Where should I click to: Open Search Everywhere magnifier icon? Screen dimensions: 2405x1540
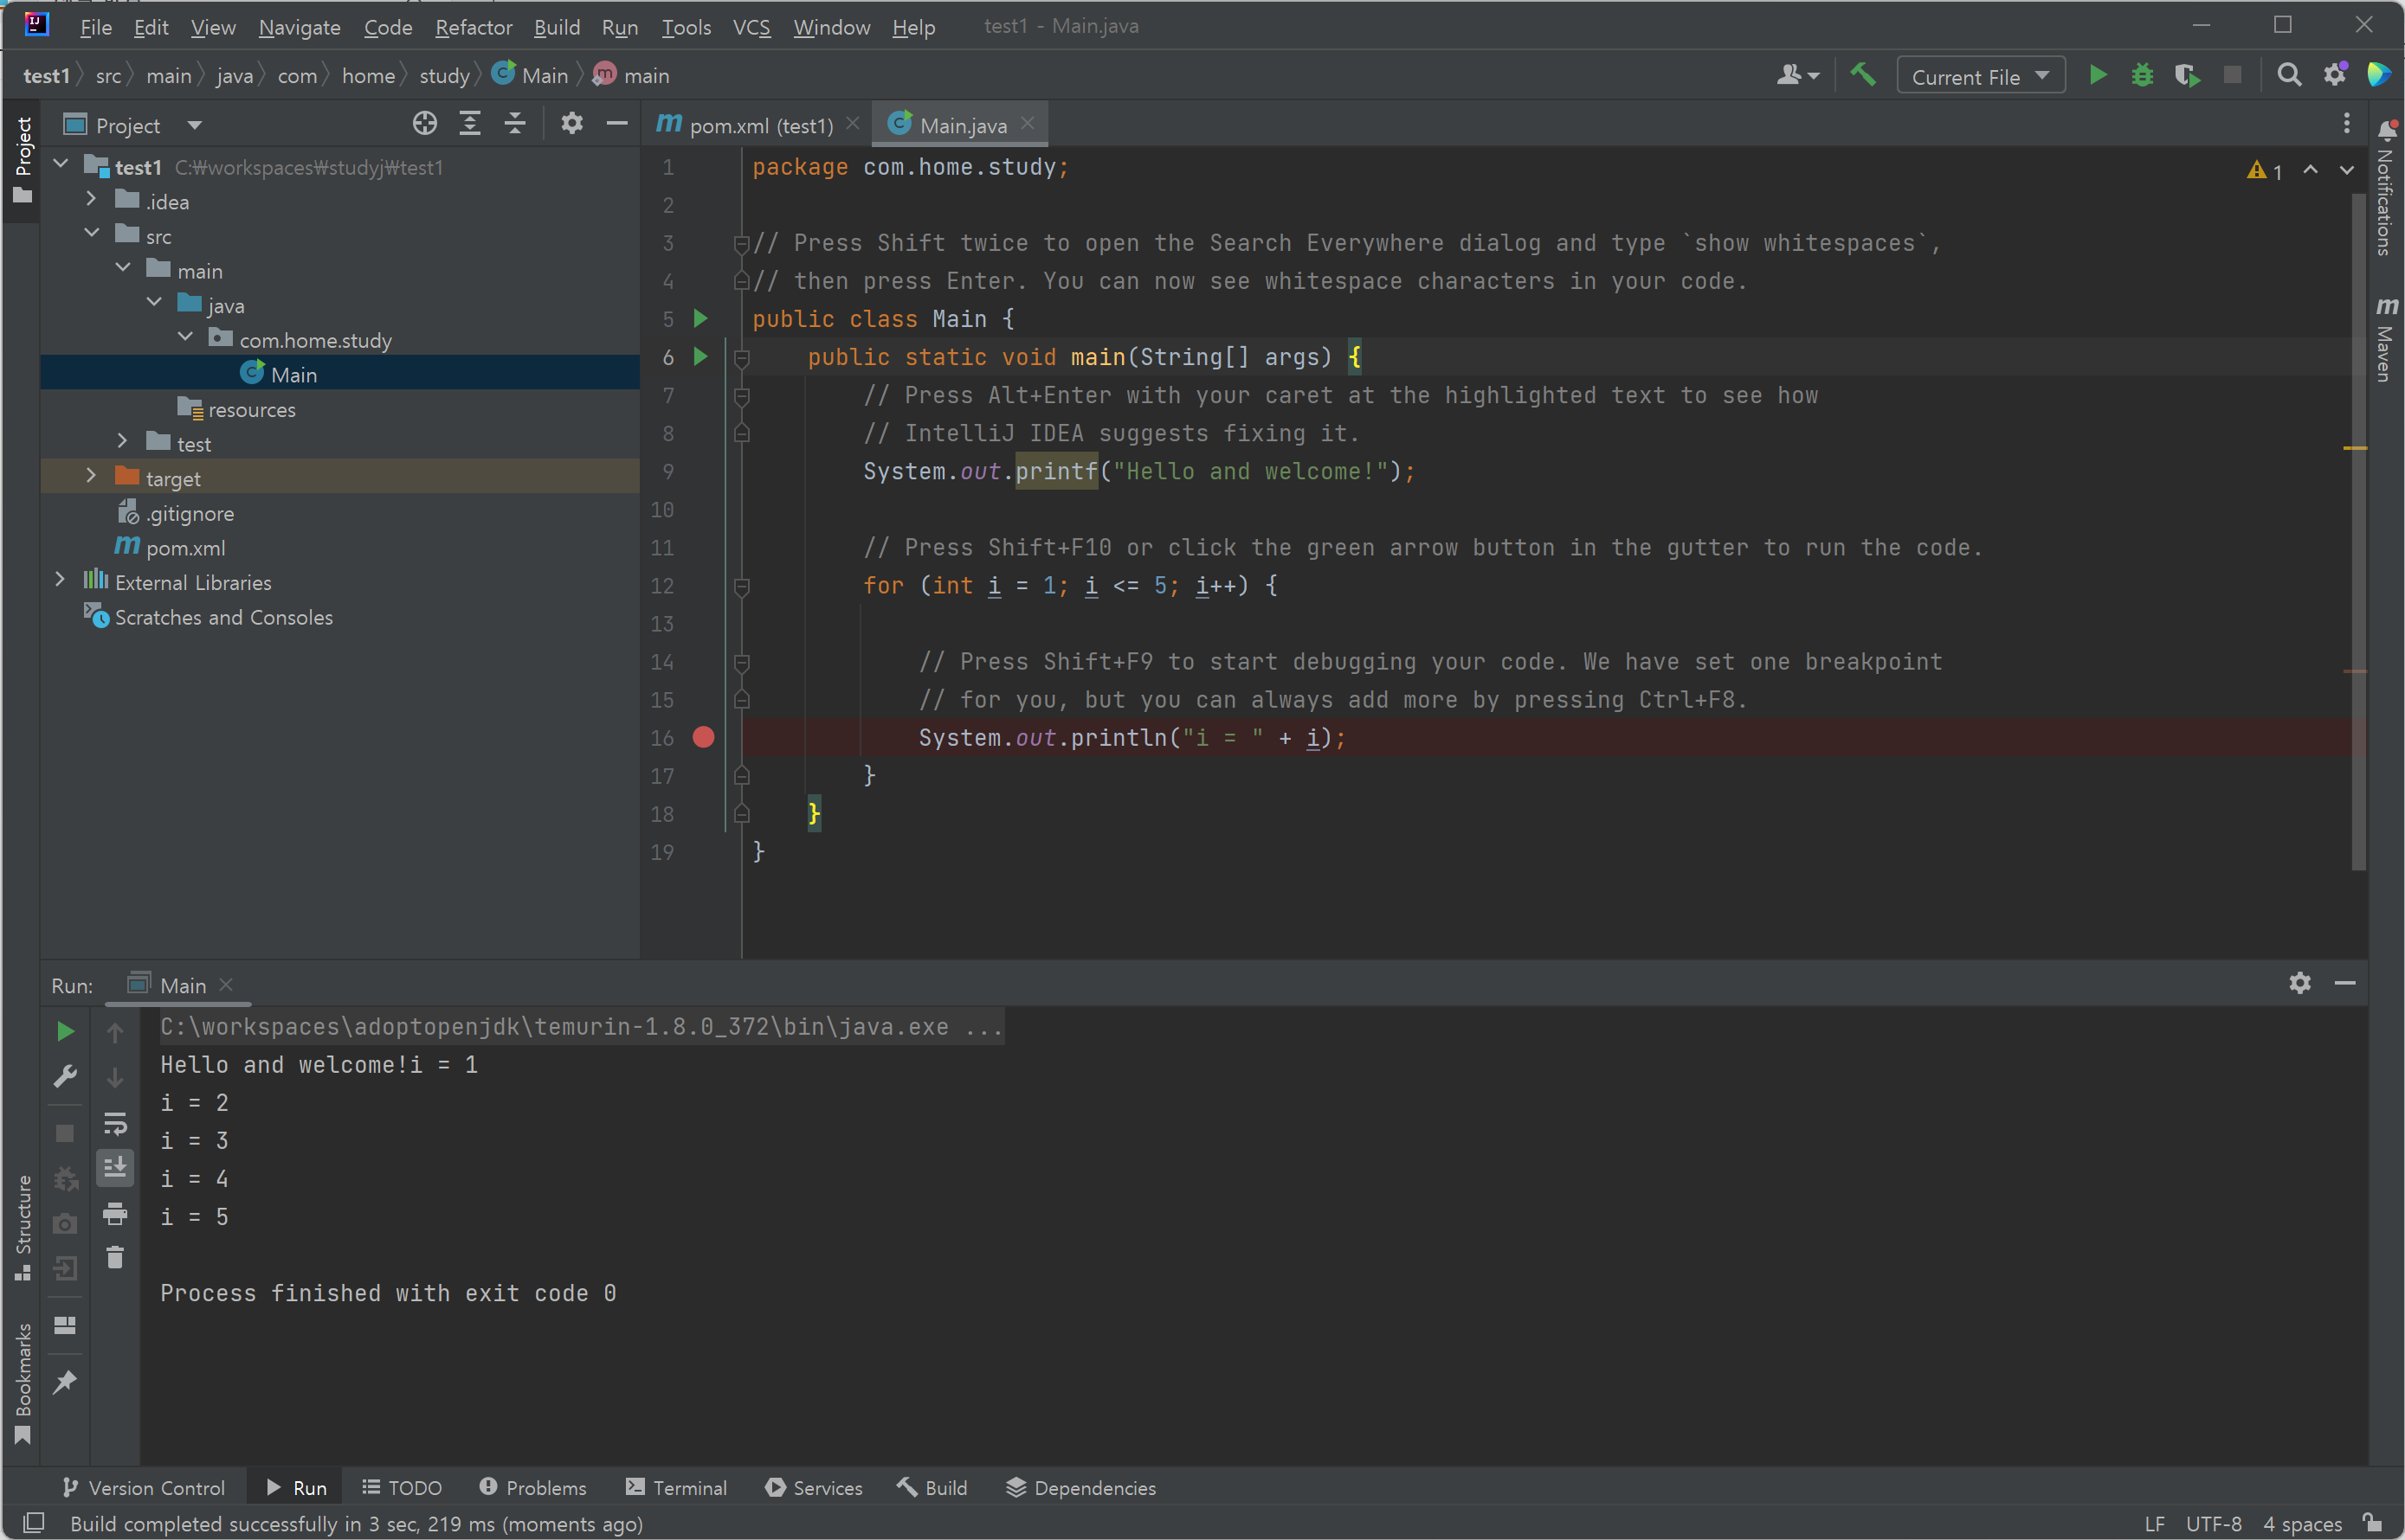pyautogui.click(x=2289, y=76)
